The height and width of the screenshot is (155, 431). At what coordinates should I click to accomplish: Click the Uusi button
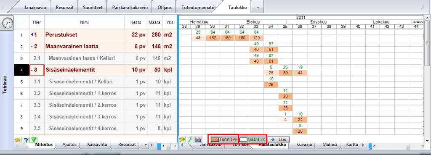(x=279, y=139)
